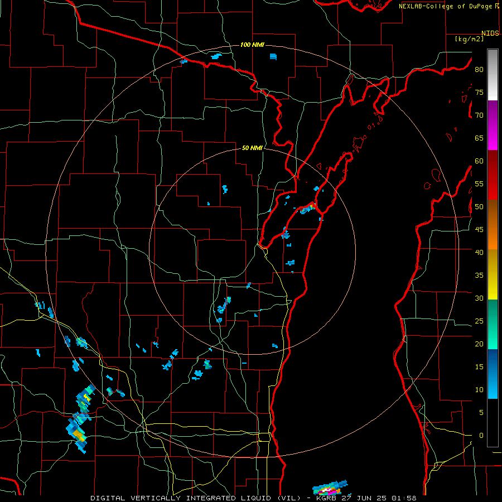The image size is (502, 502).
Task: Click the 80 value on the scale
Action: point(479,70)
